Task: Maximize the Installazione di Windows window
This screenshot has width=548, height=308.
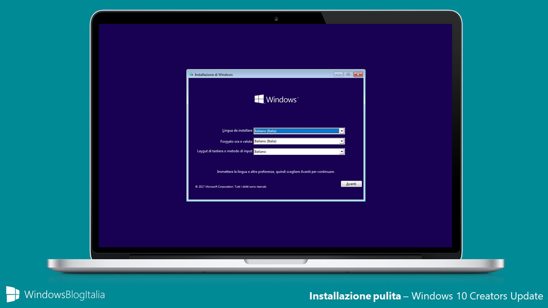Action: click(348, 74)
